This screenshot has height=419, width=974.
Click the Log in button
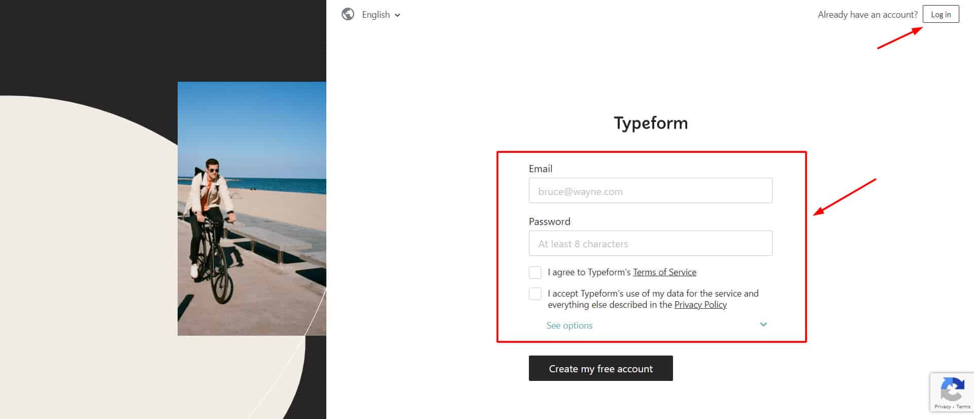(941, 14)
